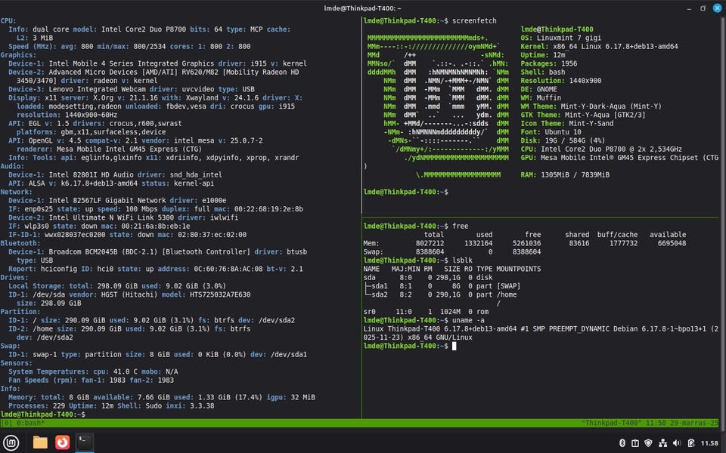
Task: Open the wired network tray applet
Action: pos(662,443)
